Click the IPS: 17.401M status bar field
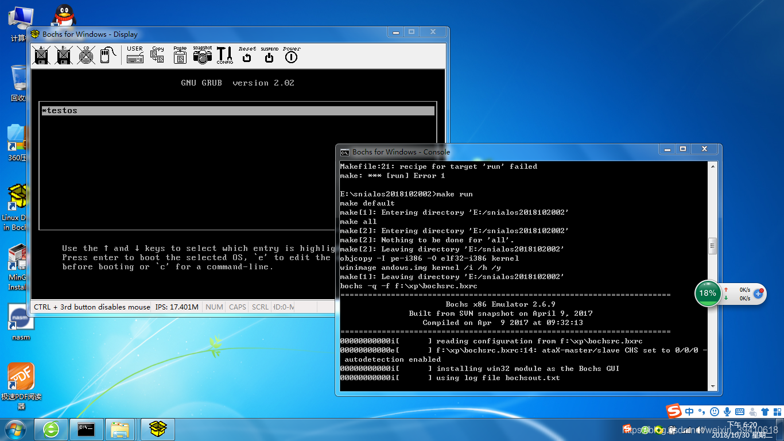This screenshot has width=784, height=441. 177,307
